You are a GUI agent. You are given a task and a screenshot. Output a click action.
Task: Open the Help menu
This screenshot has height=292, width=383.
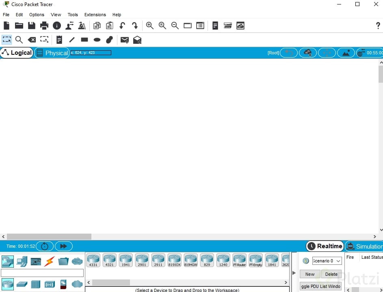tap(117, 15)
